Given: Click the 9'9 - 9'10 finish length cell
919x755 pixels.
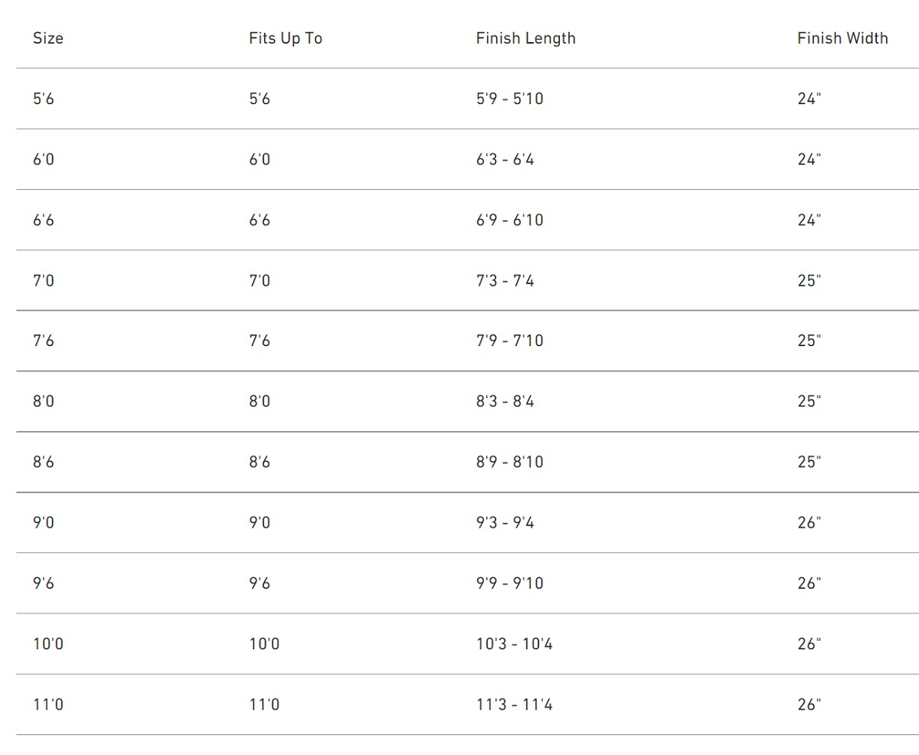Looking at the screenshot, I should coord(509,583).
